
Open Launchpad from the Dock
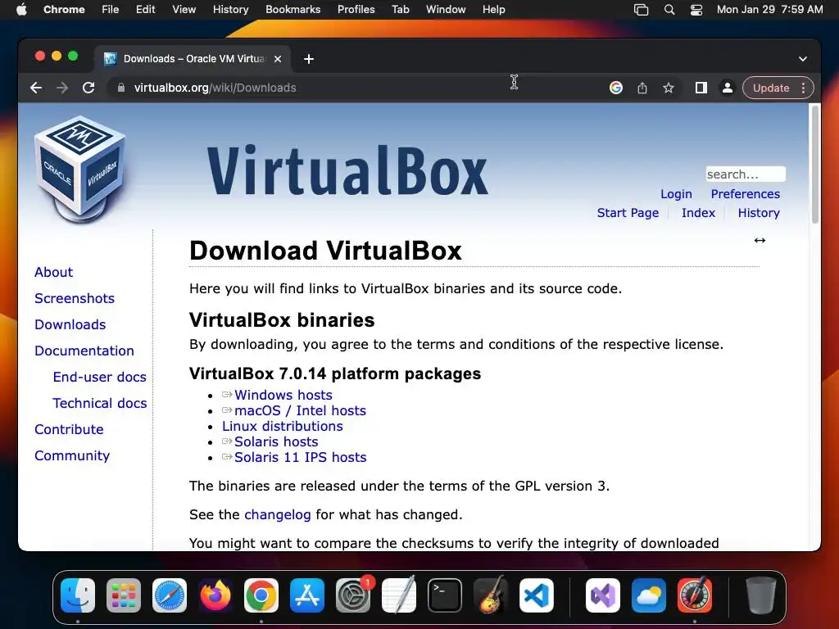(124, 595)
